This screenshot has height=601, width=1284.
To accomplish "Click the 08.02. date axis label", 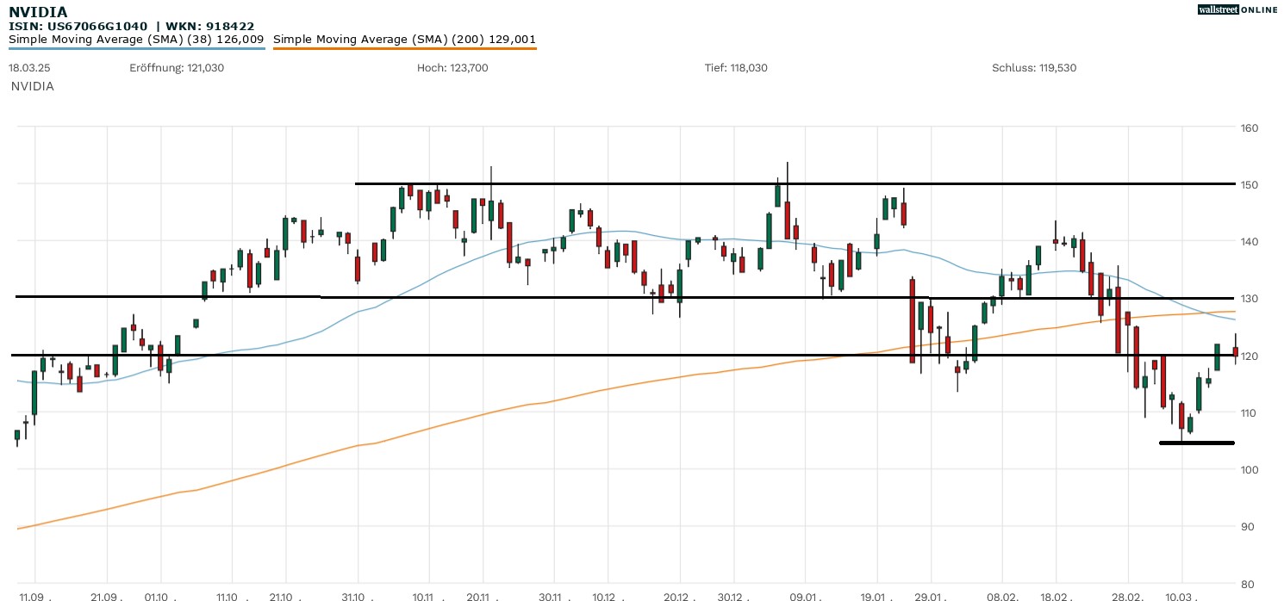I will point(1002,596).
